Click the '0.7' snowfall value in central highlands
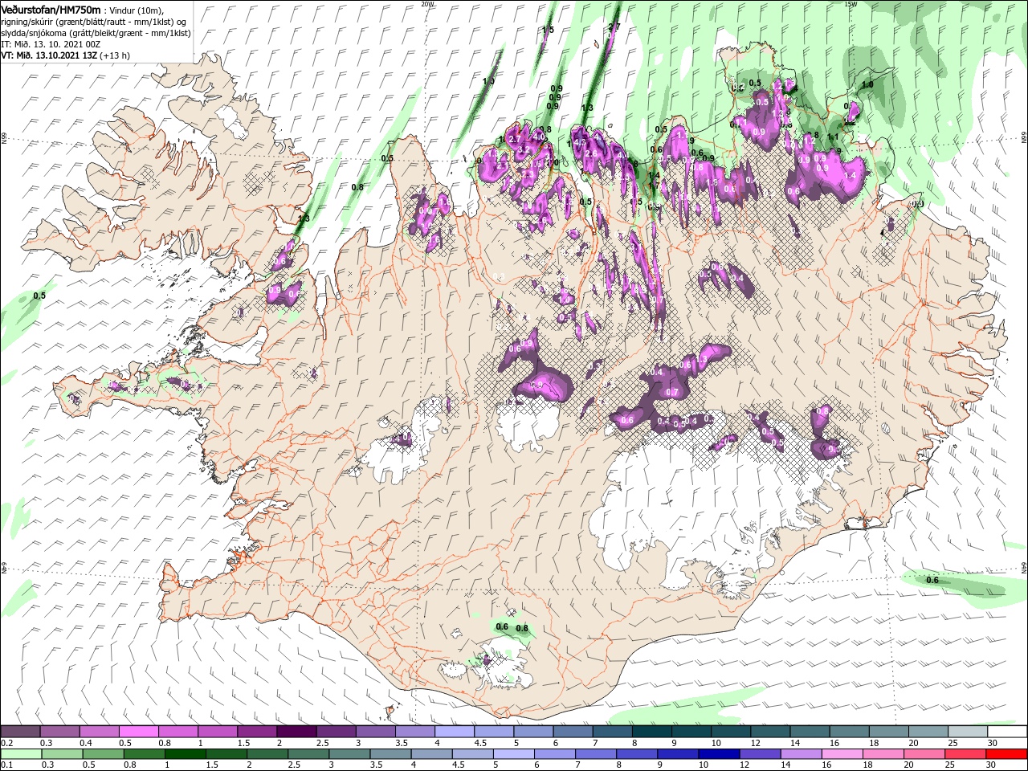This screenshot has height=771, width=1028. [673, 392]
